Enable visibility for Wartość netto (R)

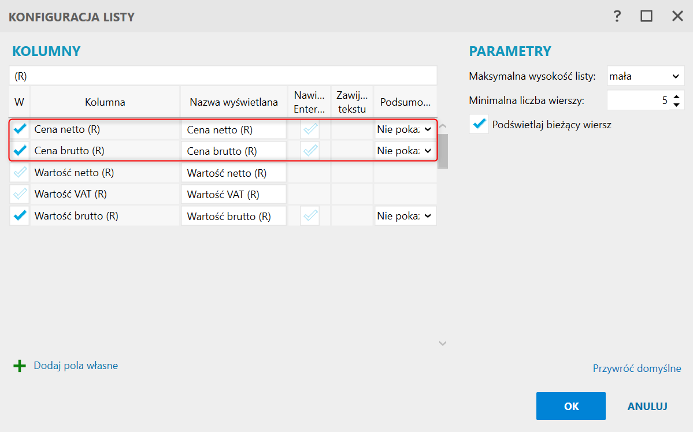point(20,172)
